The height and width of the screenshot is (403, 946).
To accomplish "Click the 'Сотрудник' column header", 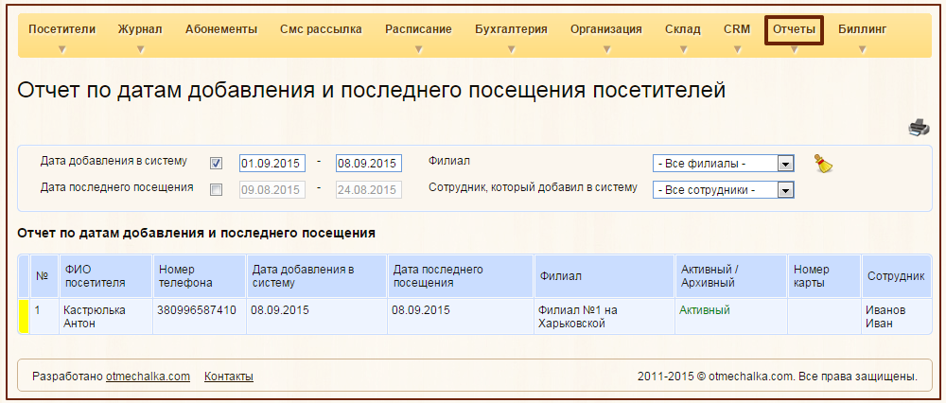I will pyautogui.click(x=896, y=276).
